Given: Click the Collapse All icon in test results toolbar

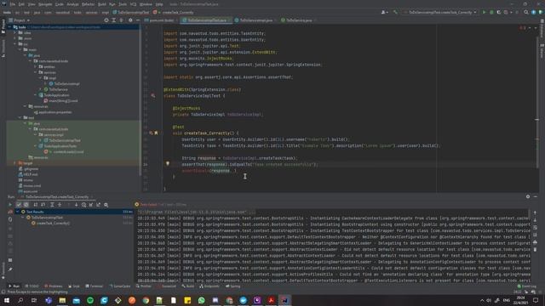Looking at the screenshot, I should tap(60, 205).
